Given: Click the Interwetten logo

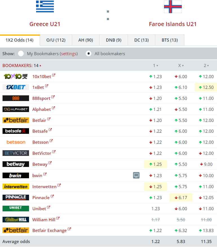Looking at the screenshot, I should click(x=16, y=186).
